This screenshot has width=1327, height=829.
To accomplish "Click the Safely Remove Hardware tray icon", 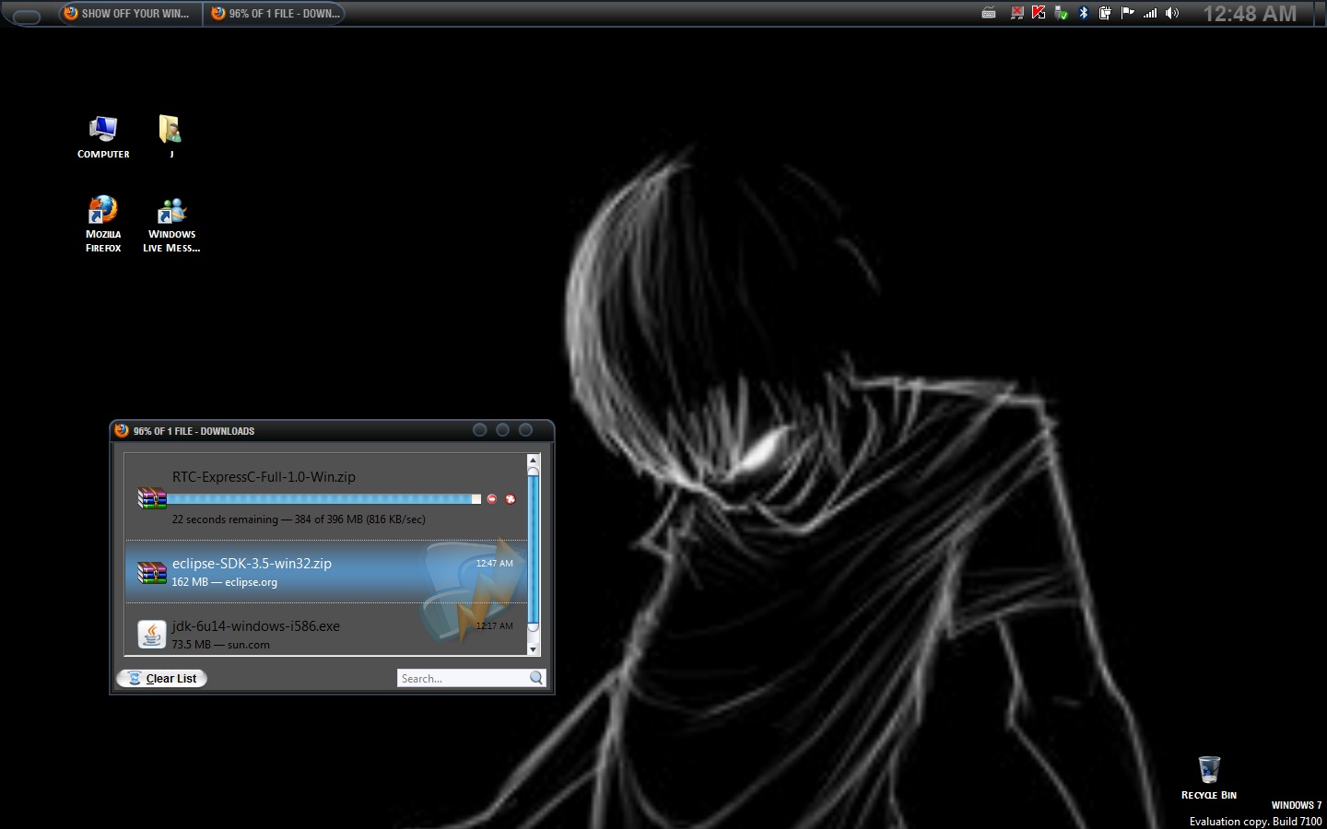I will click(1061, 13).
